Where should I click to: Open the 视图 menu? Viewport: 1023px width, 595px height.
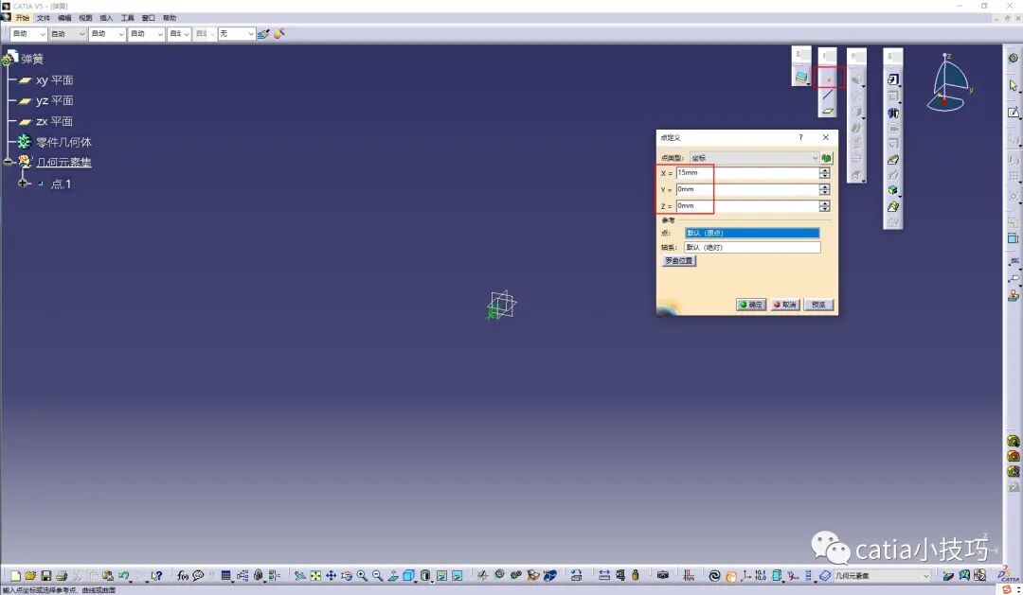[85, 18]
